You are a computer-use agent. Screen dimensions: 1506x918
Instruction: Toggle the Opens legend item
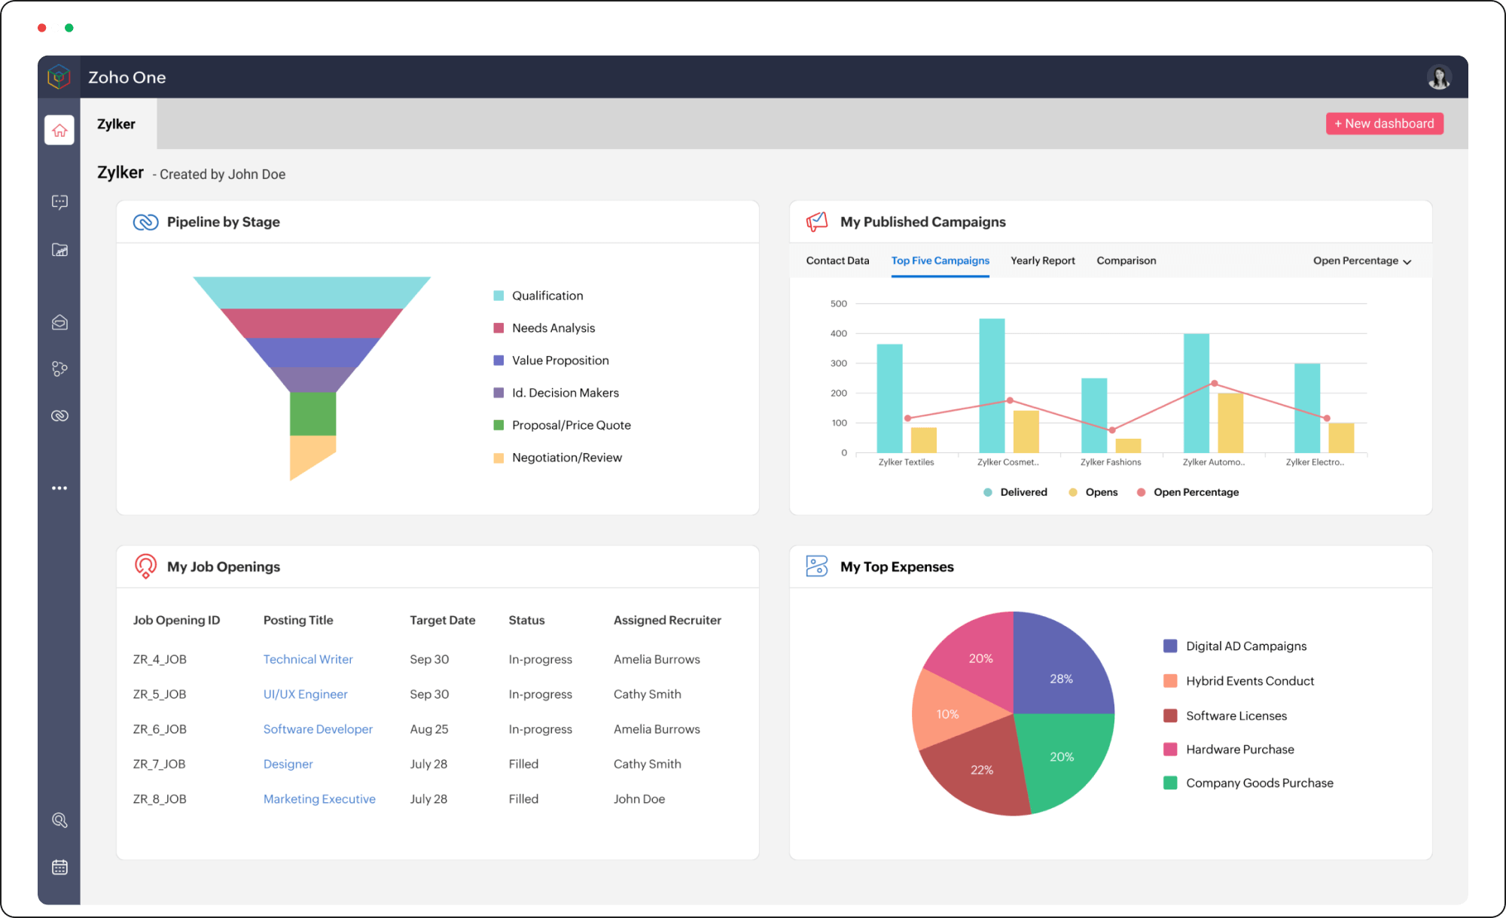(1093, 492)
